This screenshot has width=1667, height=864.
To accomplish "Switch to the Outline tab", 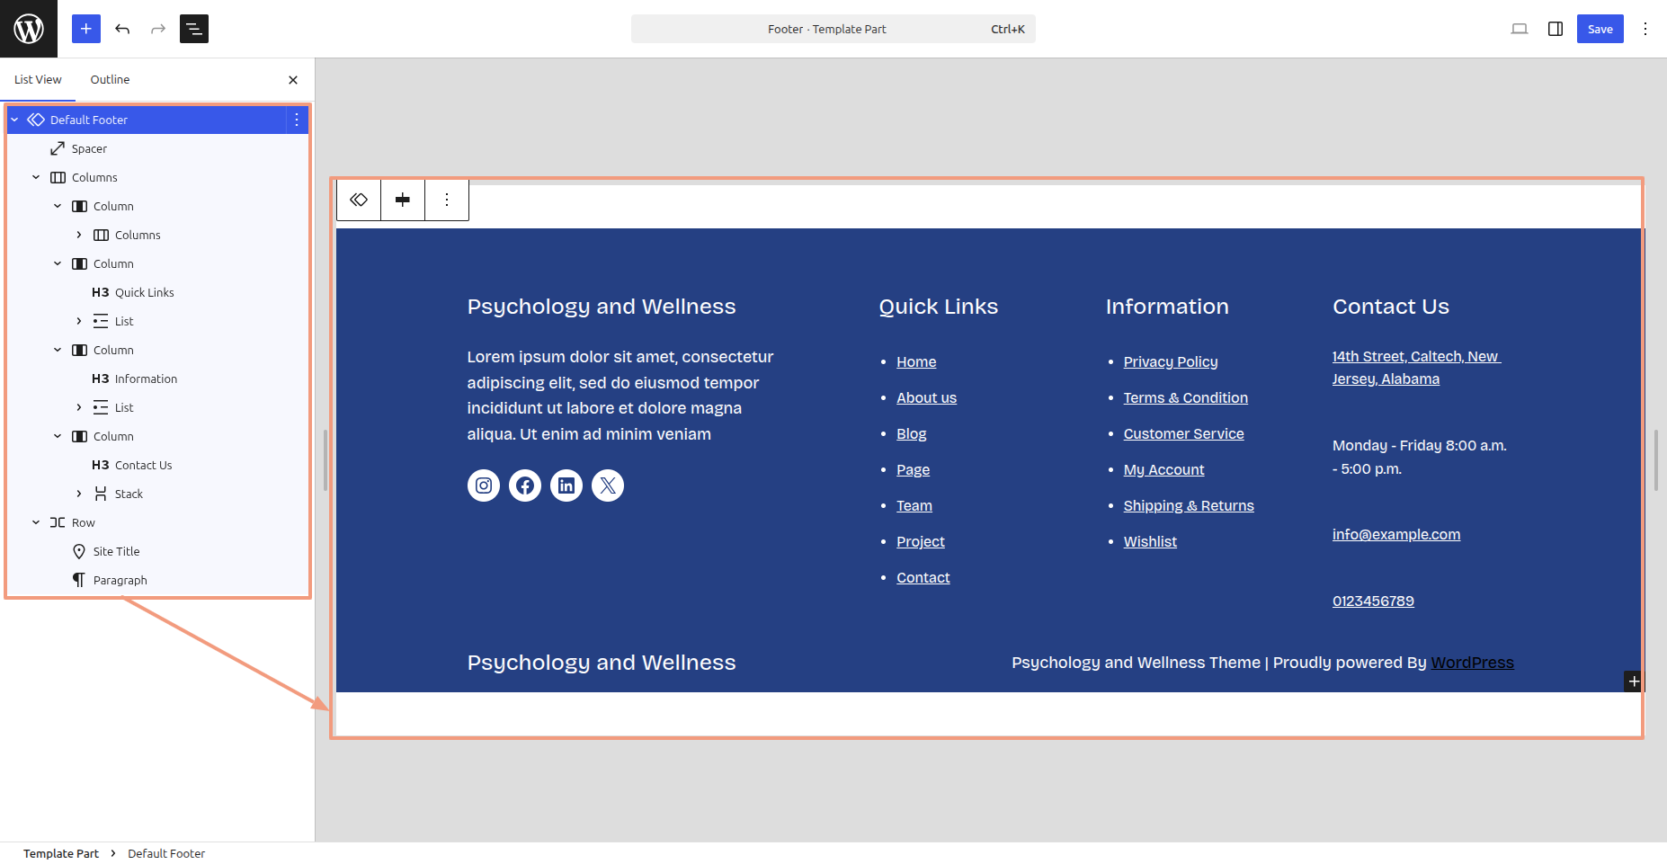I will (110, 79).
